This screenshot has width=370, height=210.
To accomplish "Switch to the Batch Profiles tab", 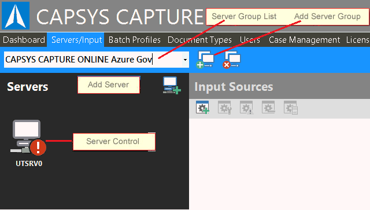I will click(135, 40).
